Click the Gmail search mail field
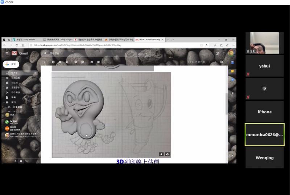The width and height of the screenshot is (290, 195). tap(91, 53)
